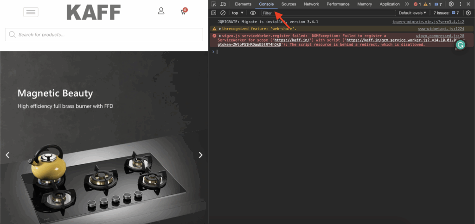Click the KAFF logo
Viewport: 475px width, 224px height.
pyautogui.click(x=93, y=12)
